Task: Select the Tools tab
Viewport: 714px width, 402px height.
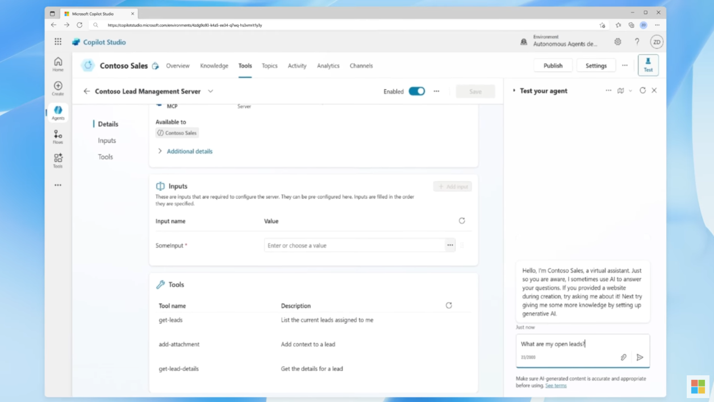Action: click(245, 65)
